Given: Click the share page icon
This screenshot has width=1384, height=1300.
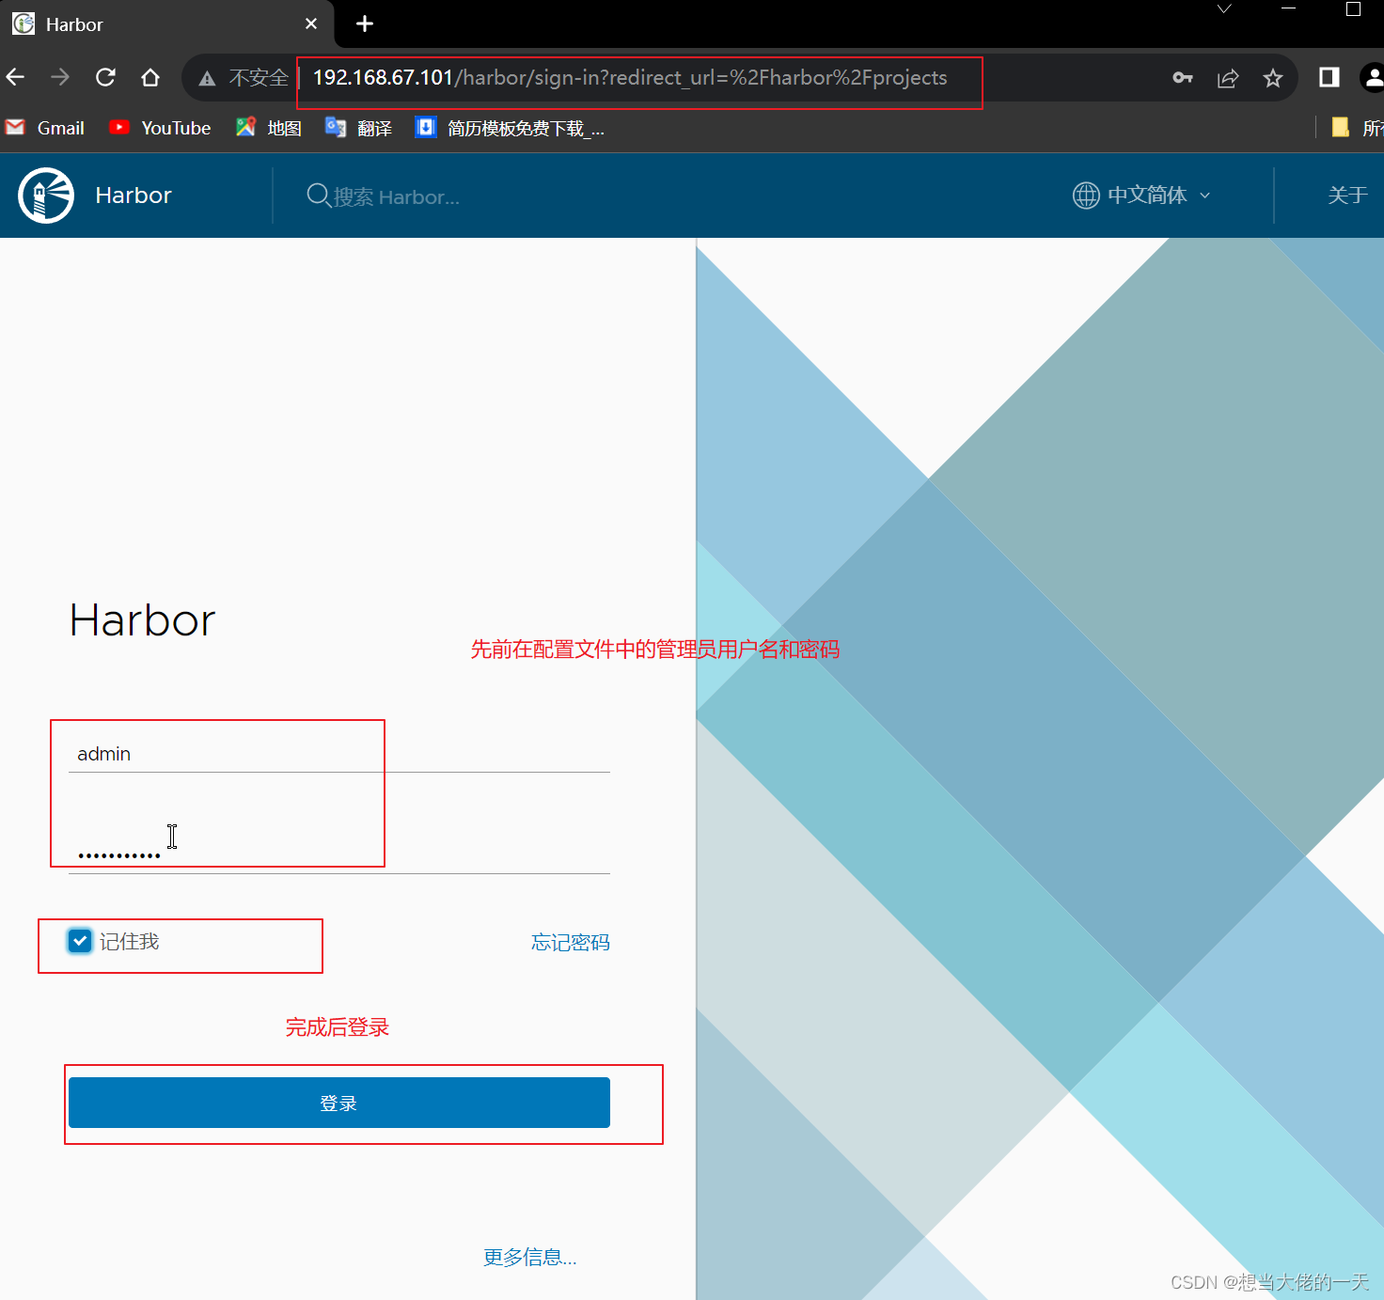Looking at the screenshot, I should tap(1228, 78).
